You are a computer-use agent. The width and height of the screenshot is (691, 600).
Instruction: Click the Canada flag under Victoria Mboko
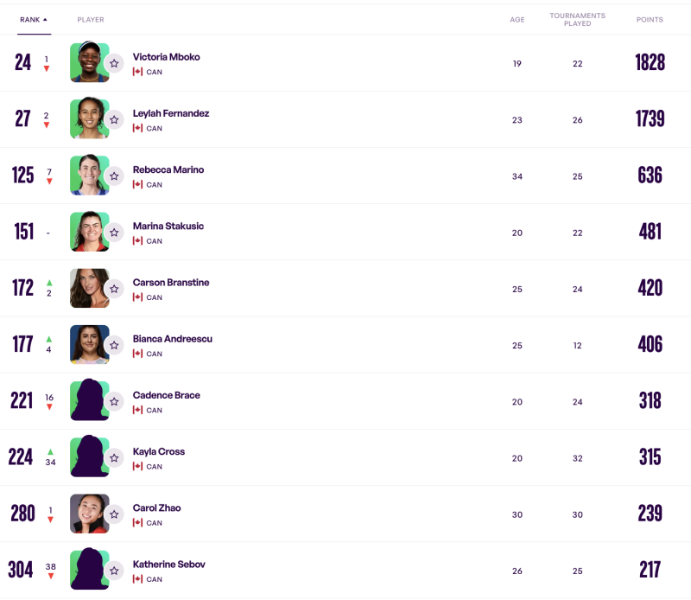tap(137, 72)
